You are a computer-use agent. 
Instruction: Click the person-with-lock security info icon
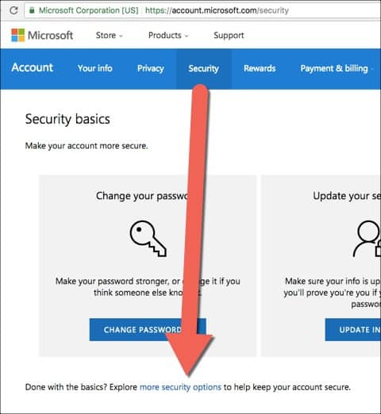click(x=368, y=239)
